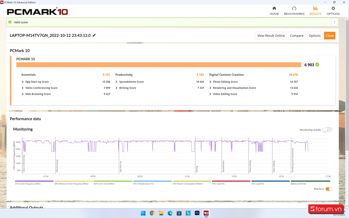This screenshot has height=218, width=349.
Task: Switch to the BENCHMARKS tab
Action: click(x=294, y=11)
